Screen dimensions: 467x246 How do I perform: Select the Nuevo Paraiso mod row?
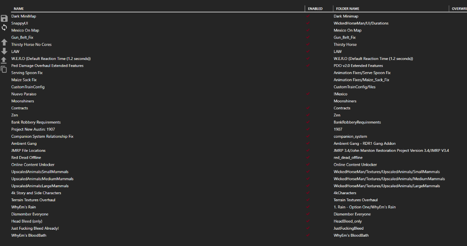[x=24, y=94]
